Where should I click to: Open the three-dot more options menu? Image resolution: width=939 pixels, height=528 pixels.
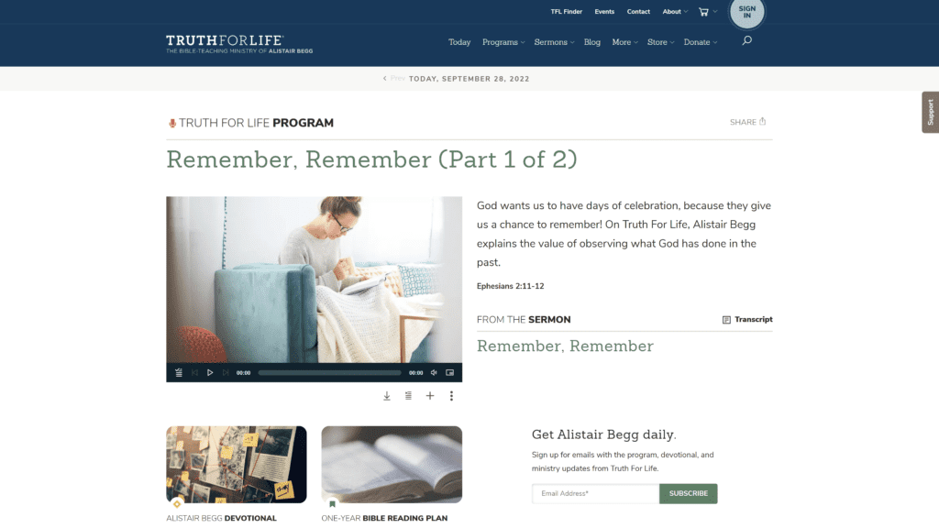[451, 396]
